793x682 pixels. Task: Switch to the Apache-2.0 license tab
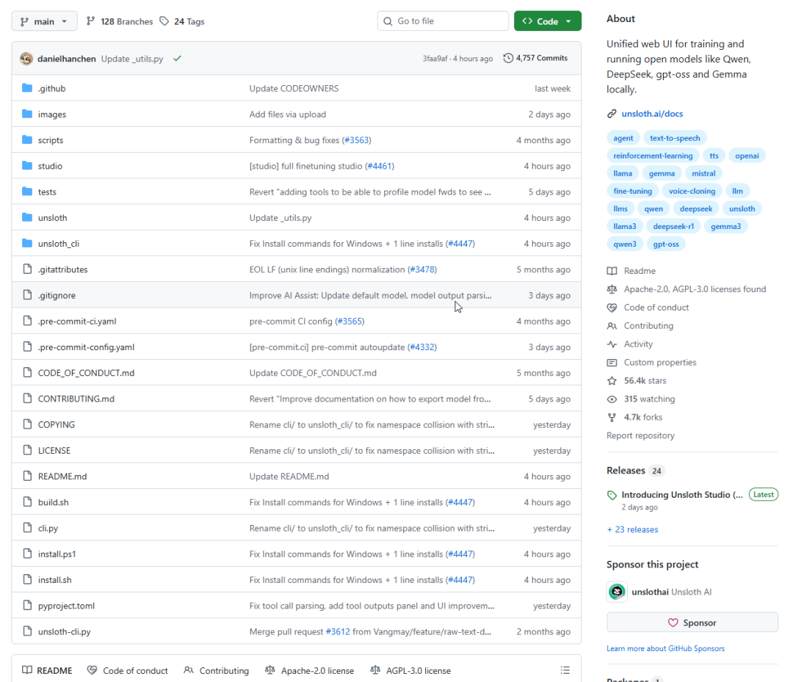[310, 670]
